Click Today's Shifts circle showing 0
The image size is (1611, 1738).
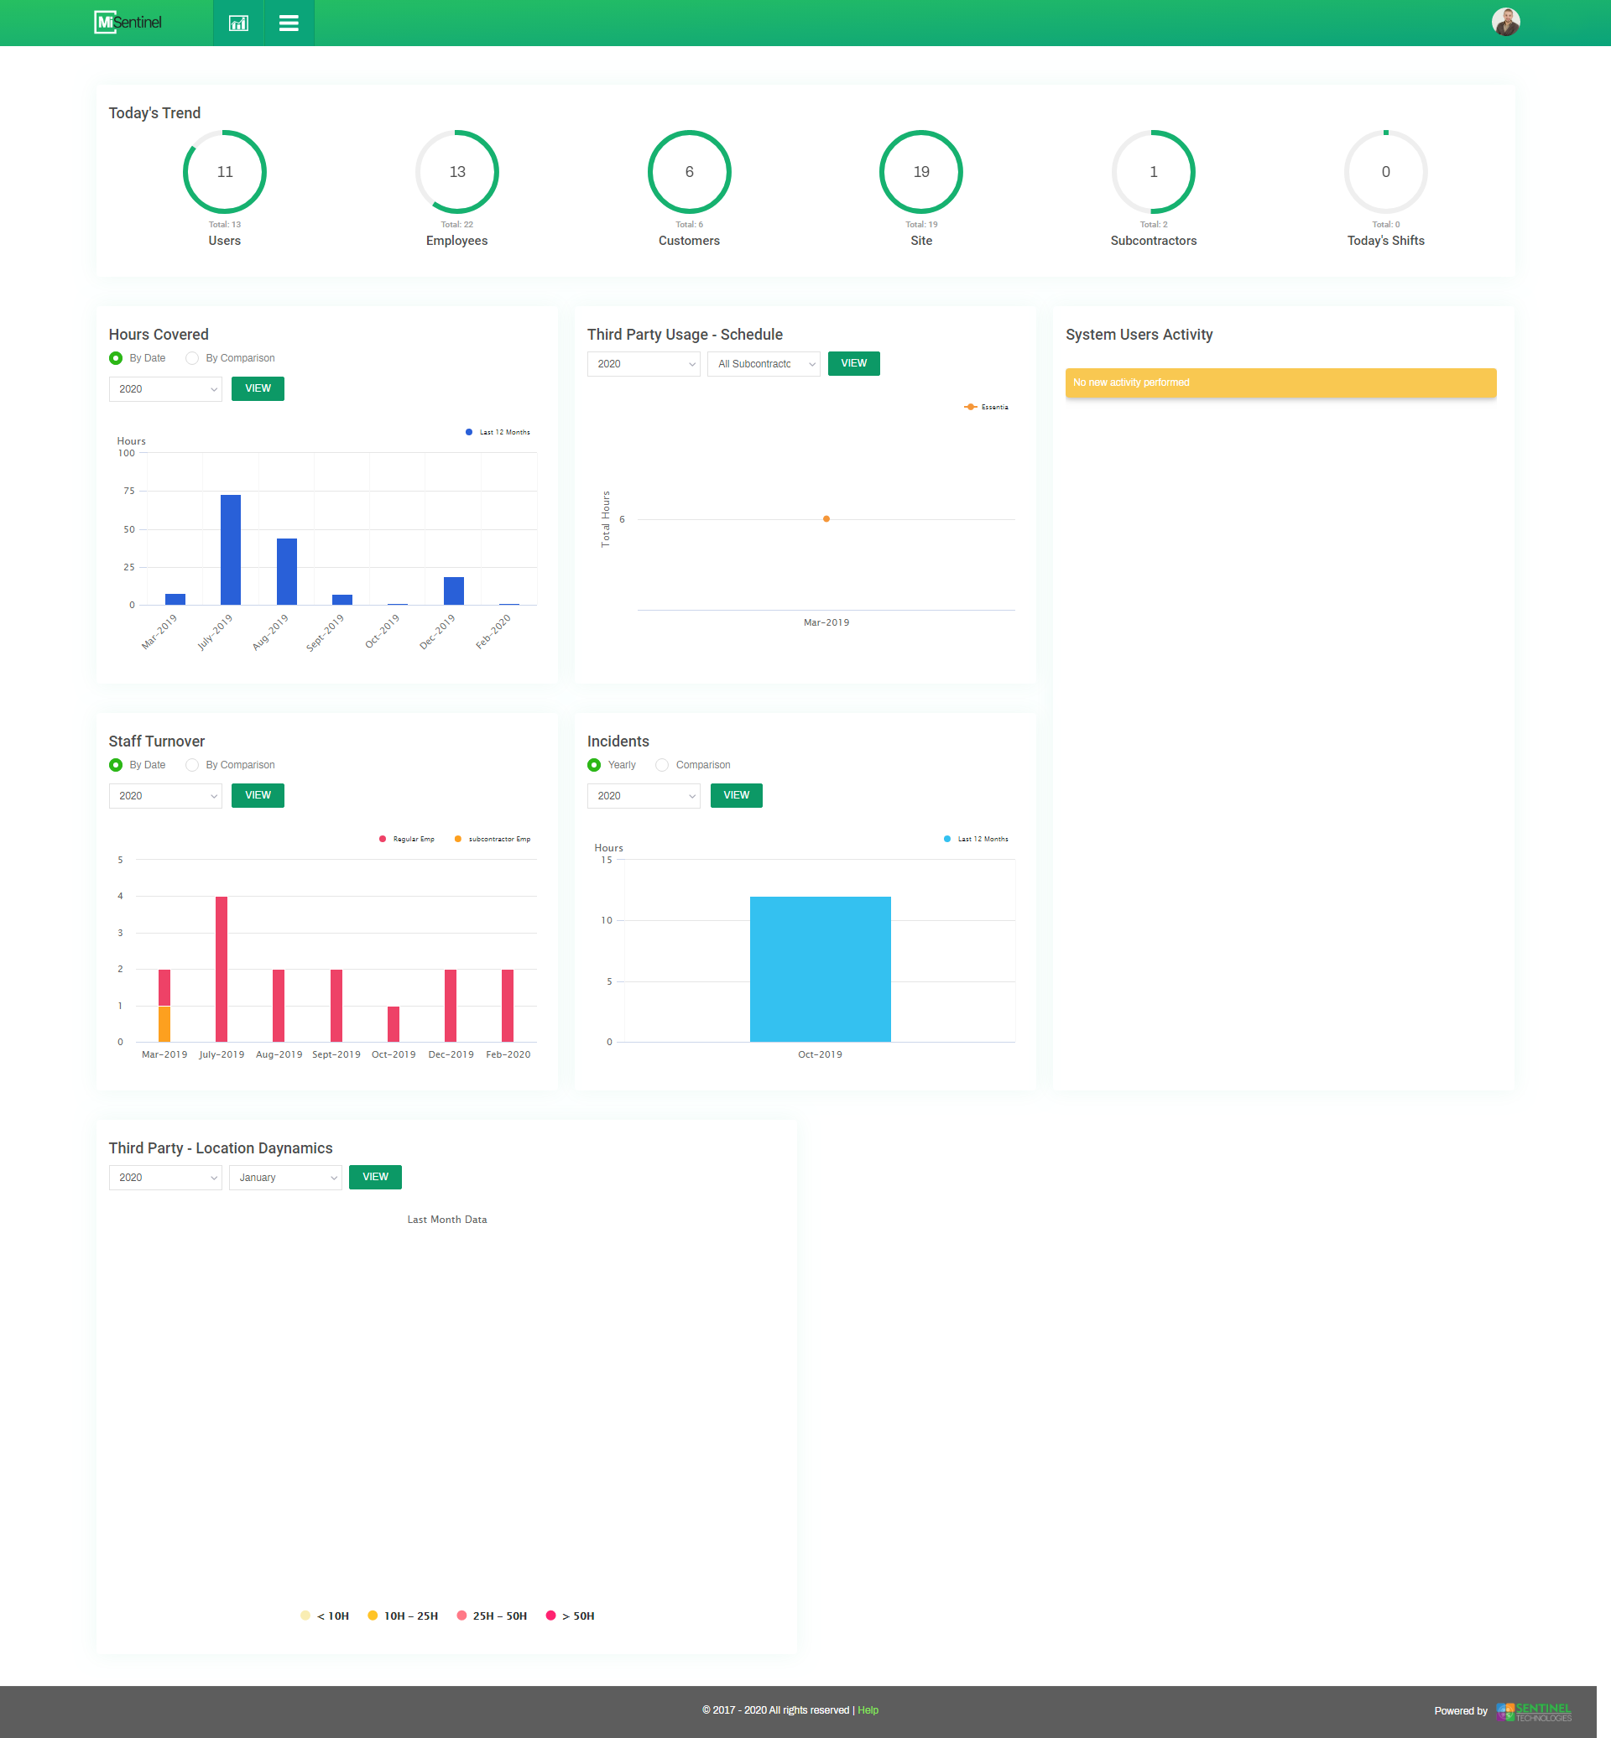click(x=1386, y=172)
